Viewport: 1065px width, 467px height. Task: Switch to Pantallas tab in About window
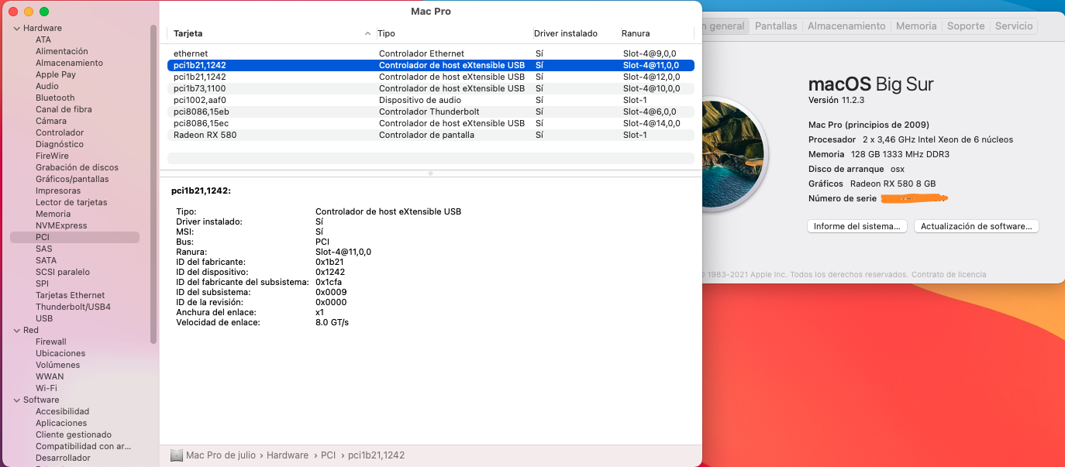[776, 26]
